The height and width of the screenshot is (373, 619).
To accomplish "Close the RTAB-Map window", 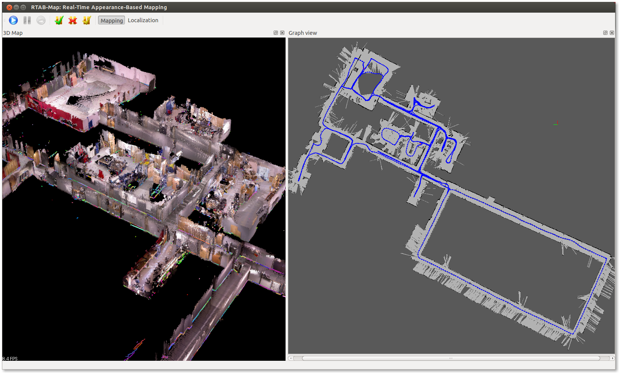I will (9, 7).
